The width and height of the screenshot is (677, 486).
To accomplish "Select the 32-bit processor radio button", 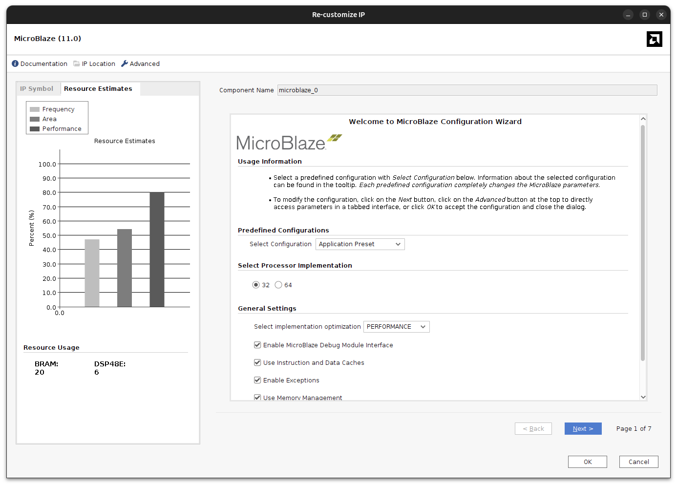I will pos(256,285).
